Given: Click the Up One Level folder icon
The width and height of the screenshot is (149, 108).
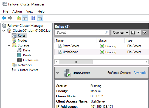Looking at the screenshot, I should click(x=19, y=18).
